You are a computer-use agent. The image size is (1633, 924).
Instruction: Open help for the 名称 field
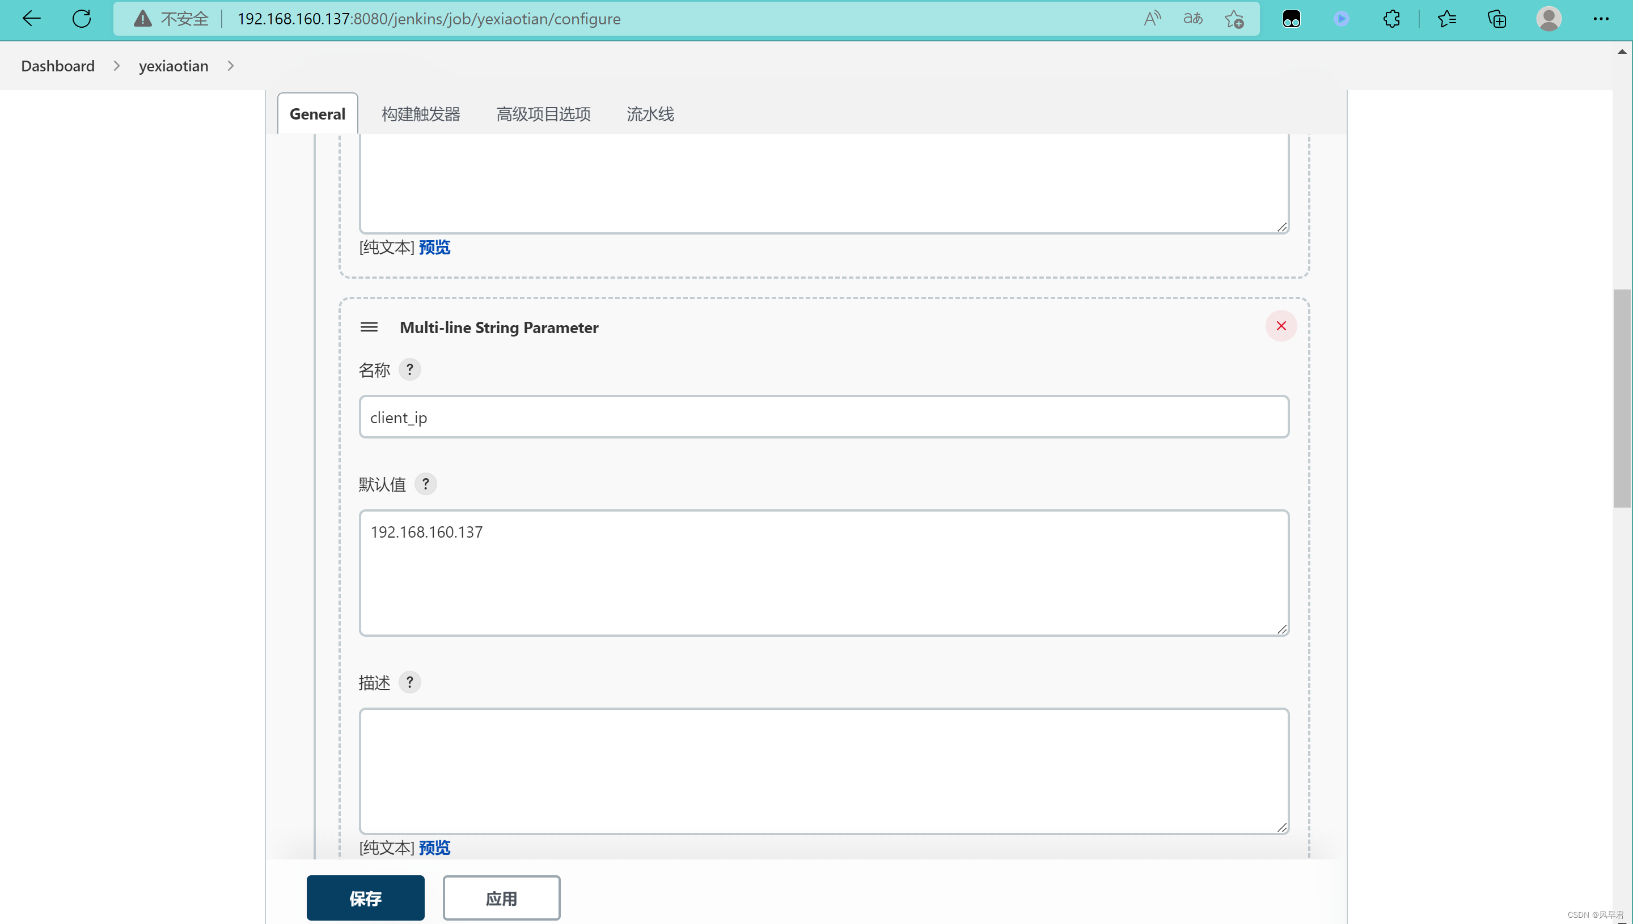(x=410, y=369)
